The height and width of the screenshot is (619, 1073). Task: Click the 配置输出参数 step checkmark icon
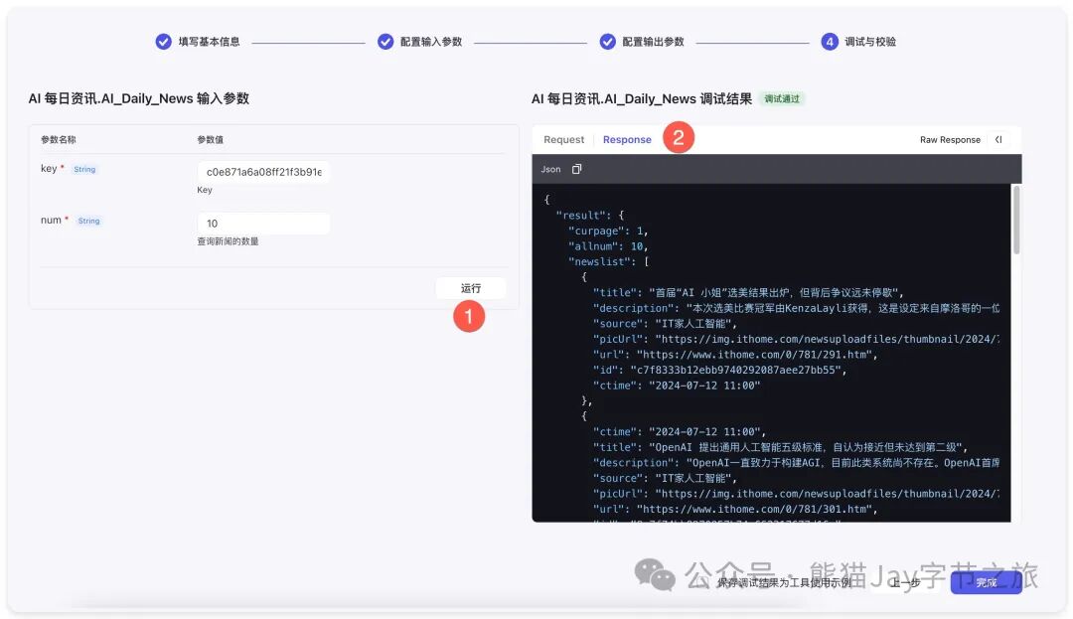[607, 42]
